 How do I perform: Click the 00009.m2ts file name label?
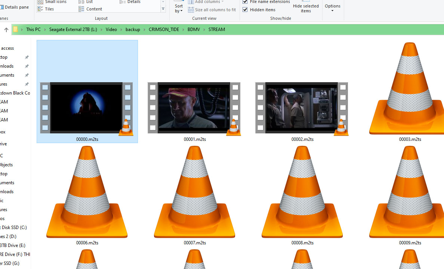point(410,243)
